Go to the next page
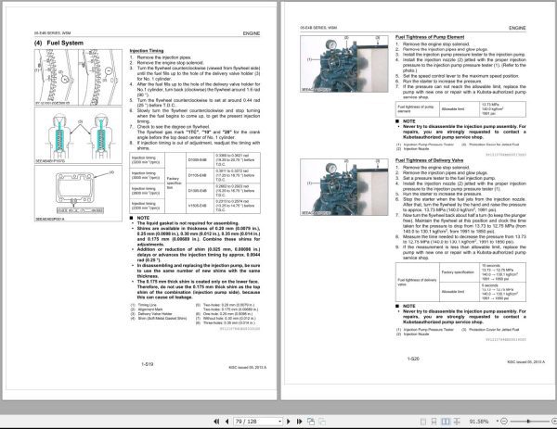 pyautogui.click(x=289, y=422)
